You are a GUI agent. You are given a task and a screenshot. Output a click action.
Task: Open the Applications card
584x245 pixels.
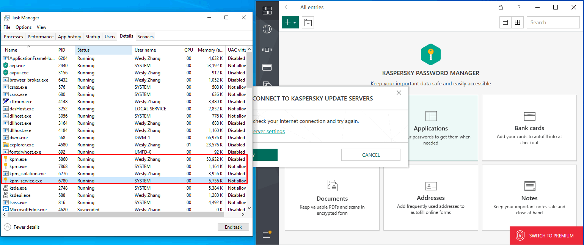point(430,128)
